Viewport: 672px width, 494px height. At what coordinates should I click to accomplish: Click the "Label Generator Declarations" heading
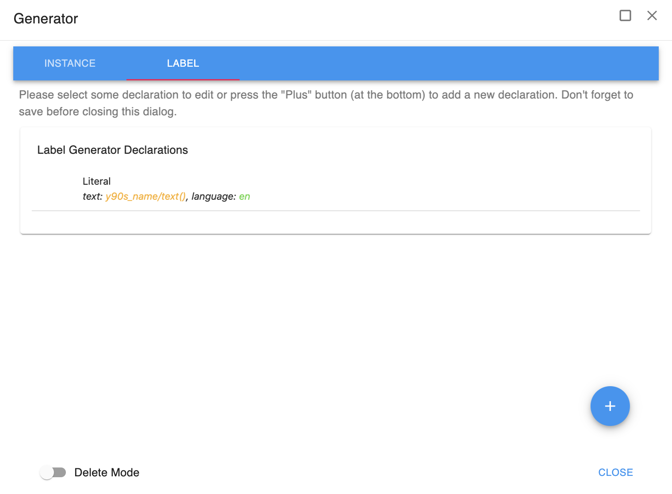point(112,150)
